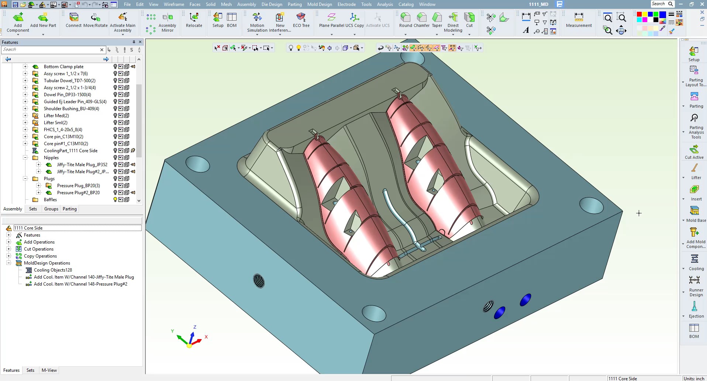Image resolution: width=707 pixels, height=381 pixels.
Task: Collapse the Nipples folder
Action: pyautogui.click(x=25, y=158)
